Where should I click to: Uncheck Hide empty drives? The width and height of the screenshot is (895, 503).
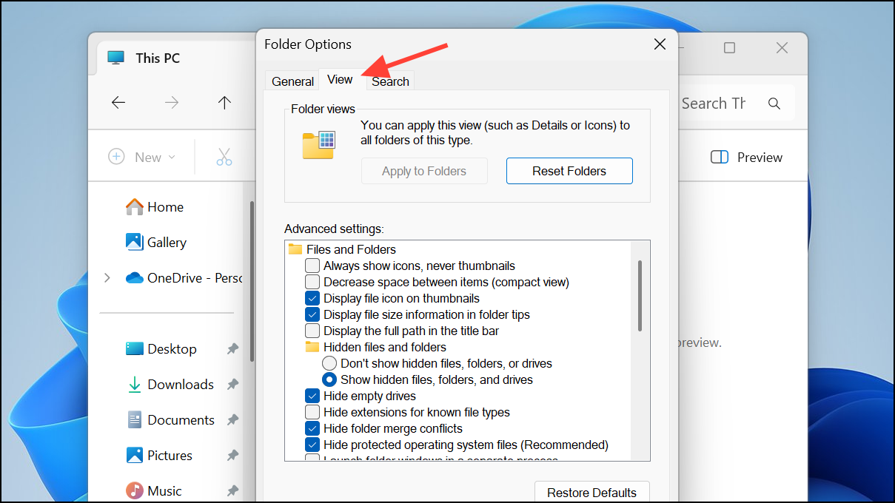[x=312, y=396]
